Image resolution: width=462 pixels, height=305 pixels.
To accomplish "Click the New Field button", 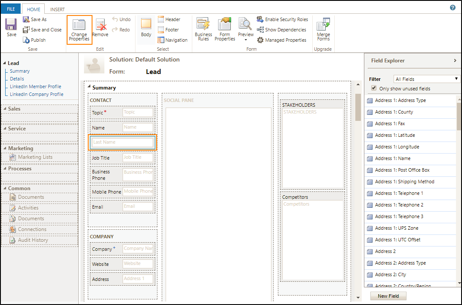I will (388, 296).
